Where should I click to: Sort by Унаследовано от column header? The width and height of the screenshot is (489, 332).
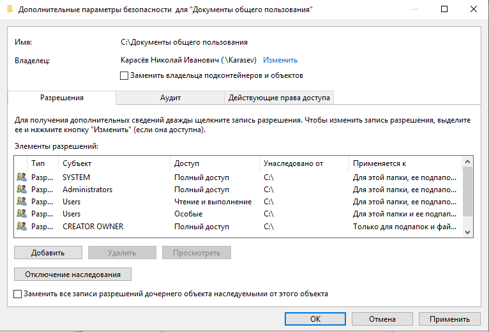click(x=304, y=163)
